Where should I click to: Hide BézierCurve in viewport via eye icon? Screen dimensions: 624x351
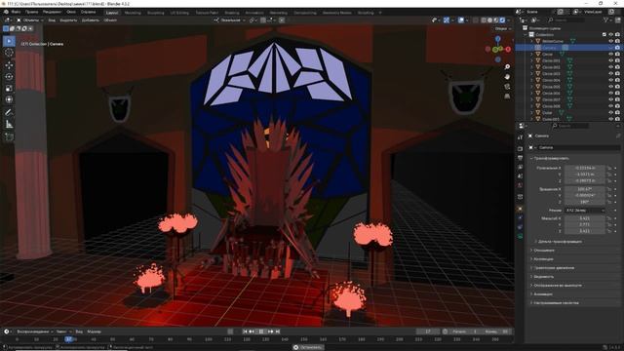[x=611, y=41]
